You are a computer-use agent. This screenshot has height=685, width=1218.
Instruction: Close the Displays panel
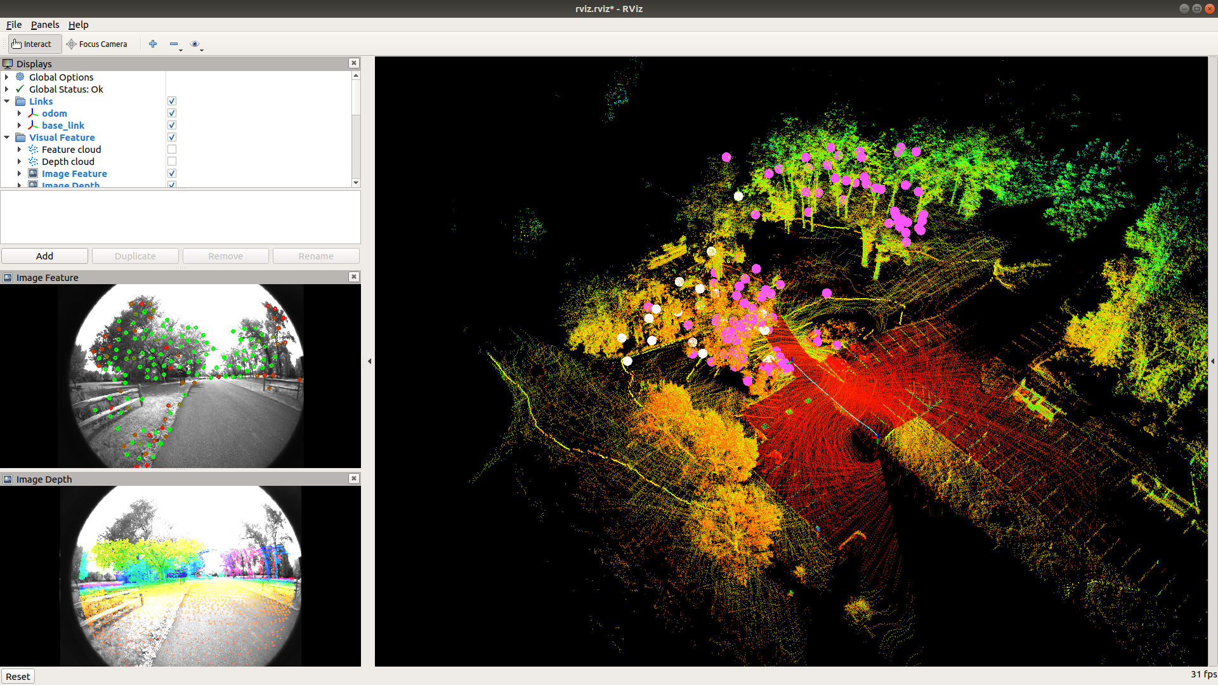pos(354,63)
